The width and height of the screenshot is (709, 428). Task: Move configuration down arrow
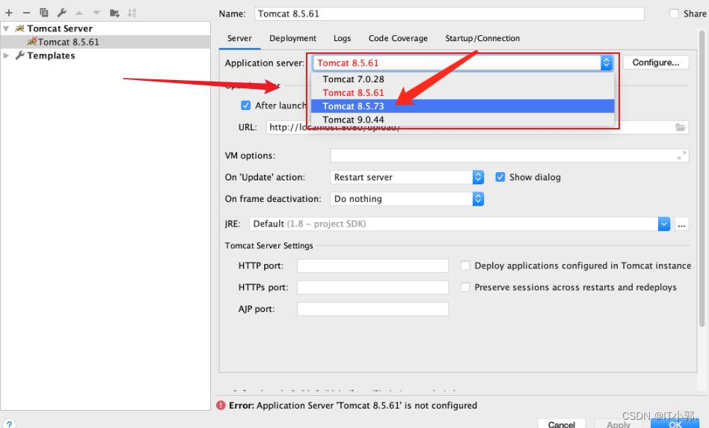[x=96, y=13]
